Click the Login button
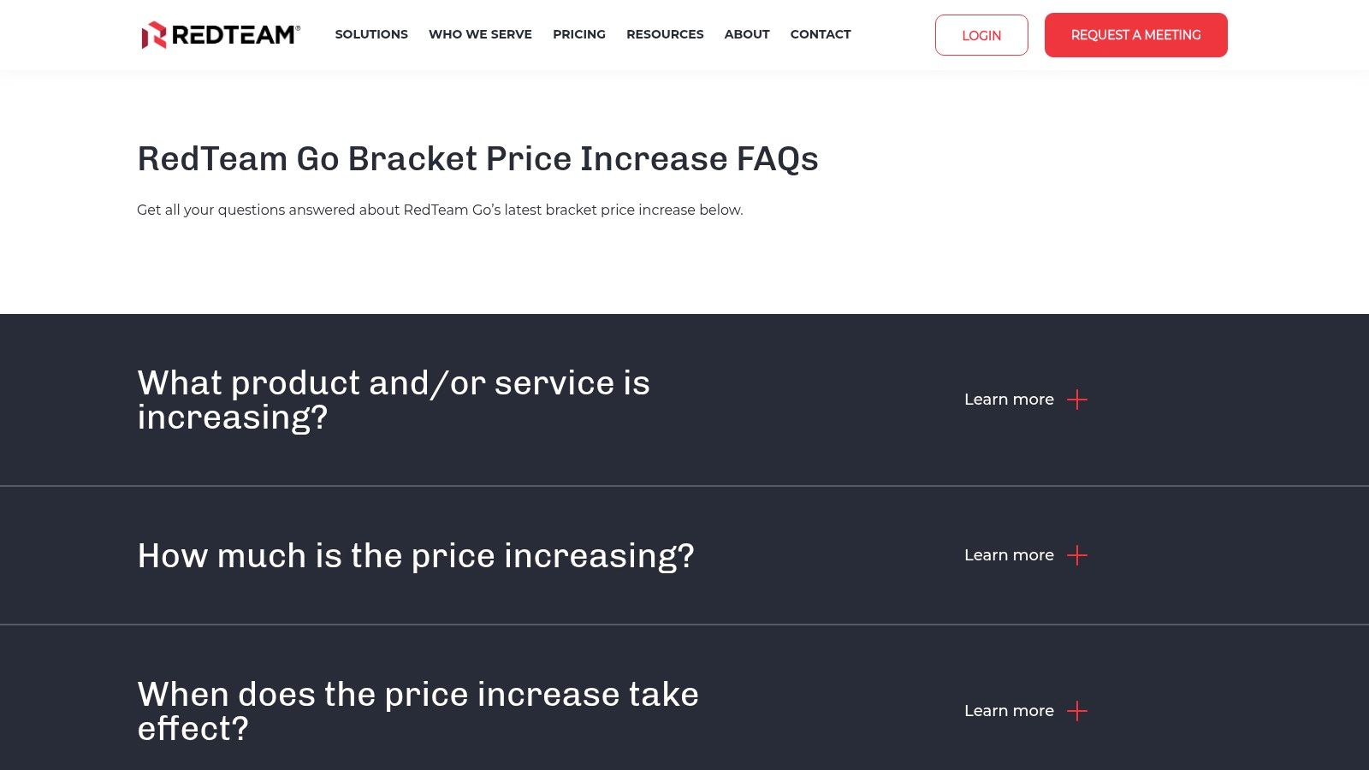The image size is (1369, 770). tap(981, 35)
